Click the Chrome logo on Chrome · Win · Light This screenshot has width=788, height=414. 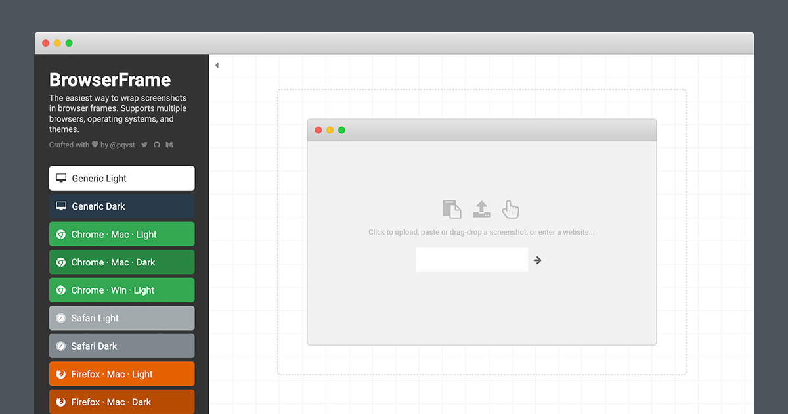pos(61,290)
